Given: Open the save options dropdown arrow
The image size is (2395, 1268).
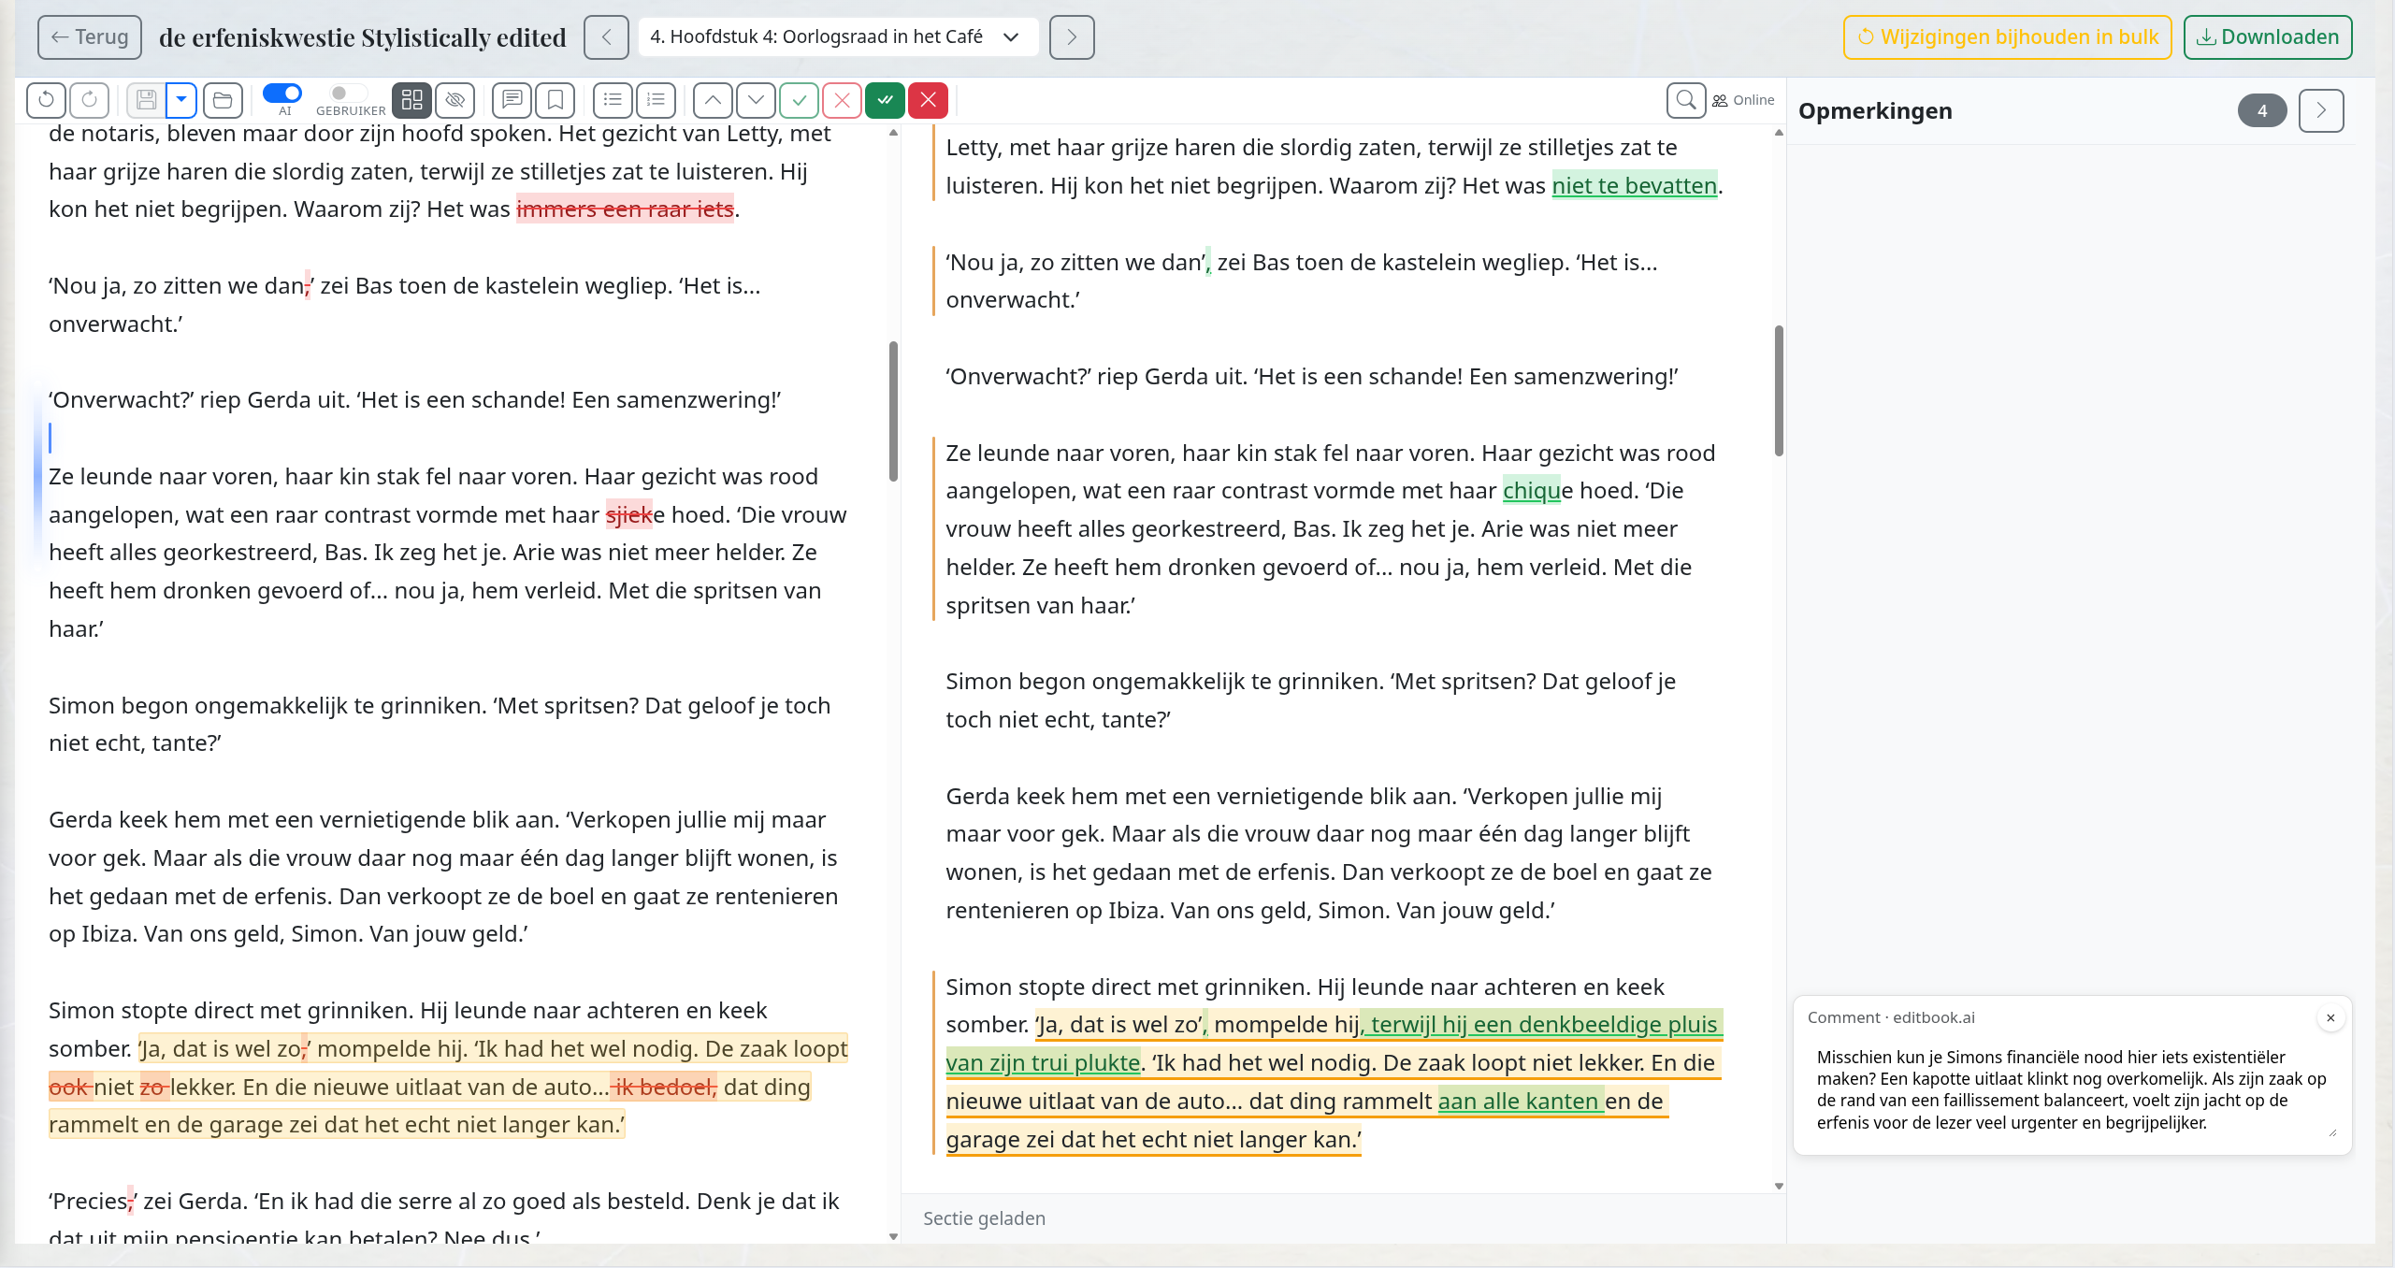Looking at the screenshot, I should click(181, 100).
